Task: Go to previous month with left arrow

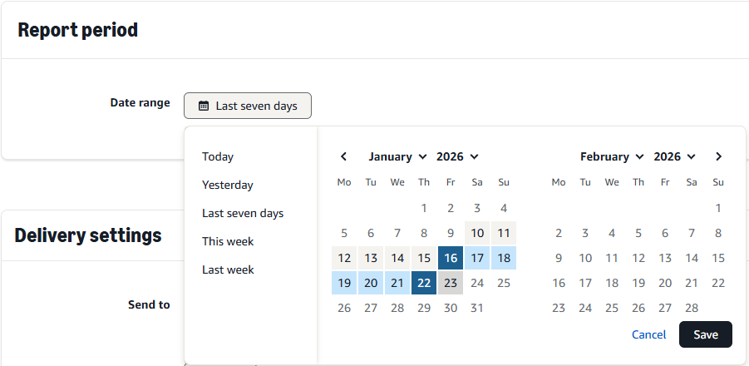Action: tap(344, 156)
